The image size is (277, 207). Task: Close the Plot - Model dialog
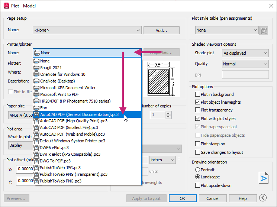[x=271, y=6]
